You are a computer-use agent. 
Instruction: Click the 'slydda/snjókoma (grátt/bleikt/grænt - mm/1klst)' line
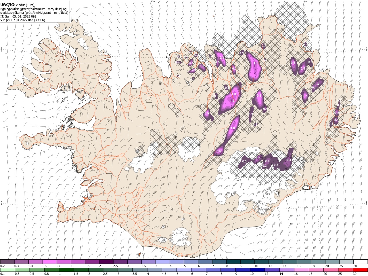pyautogui.click(x=34, y=13)
